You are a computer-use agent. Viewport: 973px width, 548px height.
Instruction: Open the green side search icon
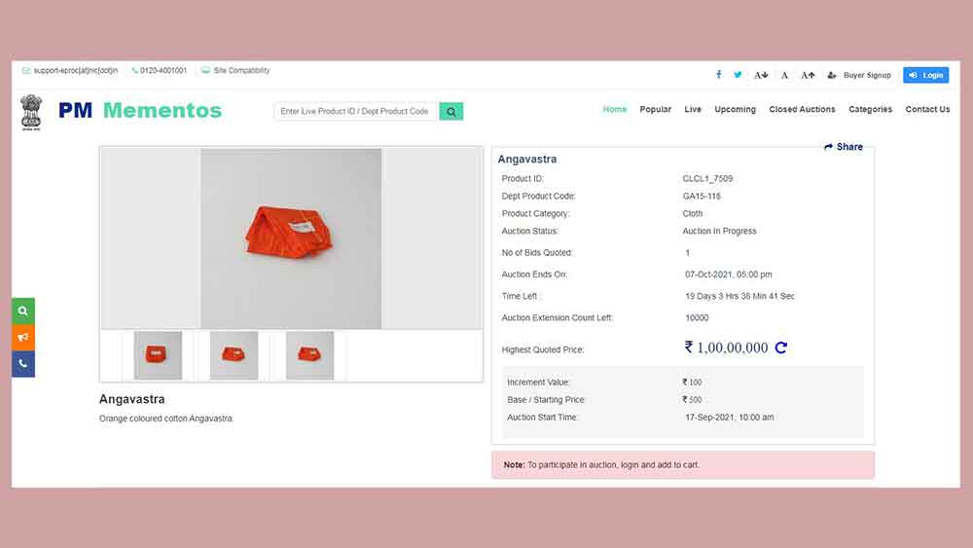tap(23, 311)
